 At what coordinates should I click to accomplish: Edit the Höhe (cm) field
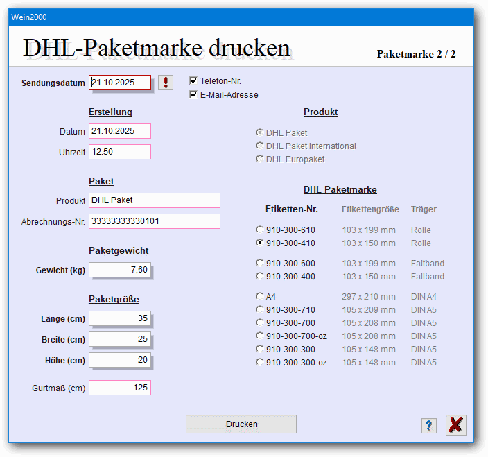(120, 360)
